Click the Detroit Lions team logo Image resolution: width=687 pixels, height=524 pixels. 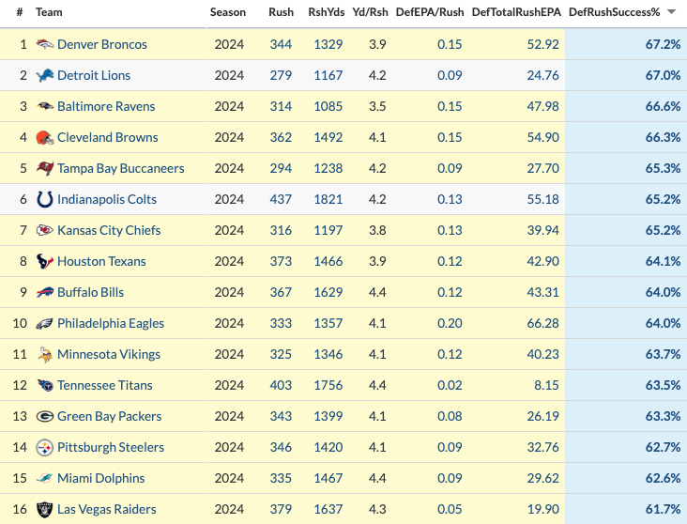[x=45, y=75]
